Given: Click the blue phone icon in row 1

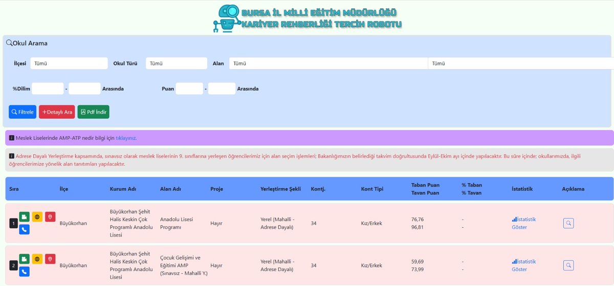Looking at the screenshot, I should [x=25, y=229].
